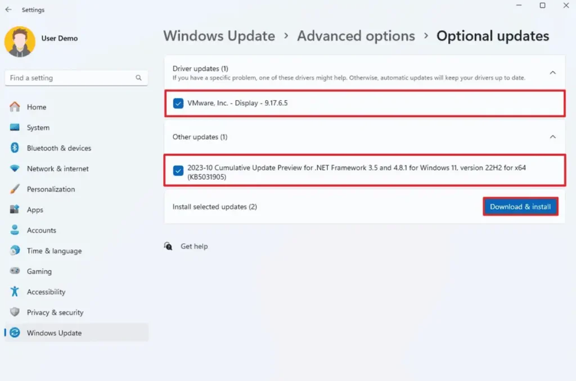Uncheck VMware, Inc. Display driver checkbox
576x381 pixels.
point(178,103)
